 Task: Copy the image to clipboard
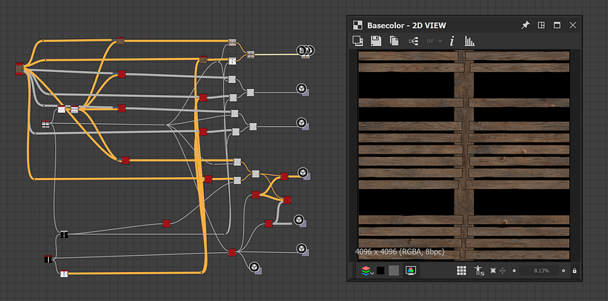(x=394, y=42)
